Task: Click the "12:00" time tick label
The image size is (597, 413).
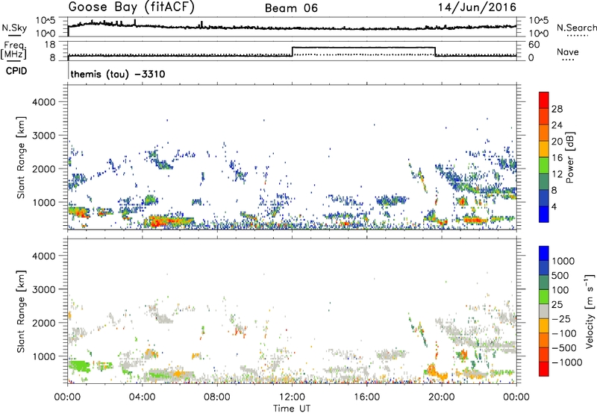Action: coord(292,397)
